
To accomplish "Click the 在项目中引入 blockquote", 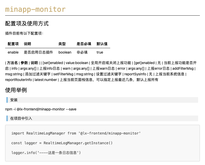I will pos(102,118).
